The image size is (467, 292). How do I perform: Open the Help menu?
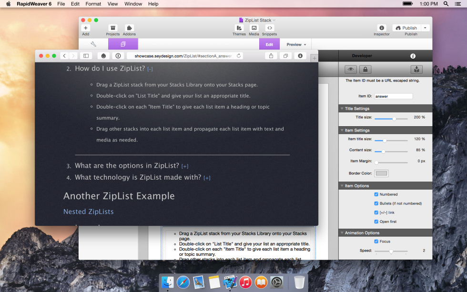(153, 4)
